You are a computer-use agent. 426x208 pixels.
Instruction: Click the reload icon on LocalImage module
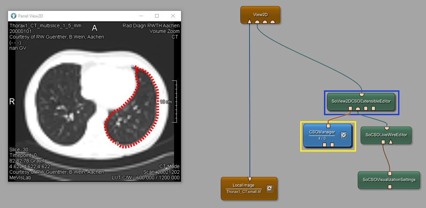(x=269, y=188)
